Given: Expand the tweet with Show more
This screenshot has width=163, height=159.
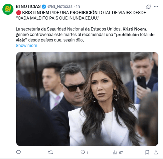Looking at the screenshot, I should click(27, 46).
